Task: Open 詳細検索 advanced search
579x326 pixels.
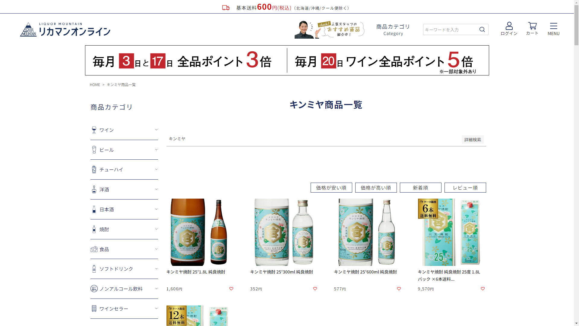Action: 473,139
